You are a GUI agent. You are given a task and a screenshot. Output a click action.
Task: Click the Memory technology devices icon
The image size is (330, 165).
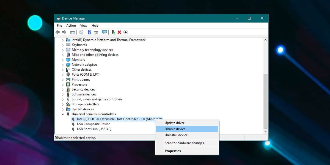tap(68, 50)
